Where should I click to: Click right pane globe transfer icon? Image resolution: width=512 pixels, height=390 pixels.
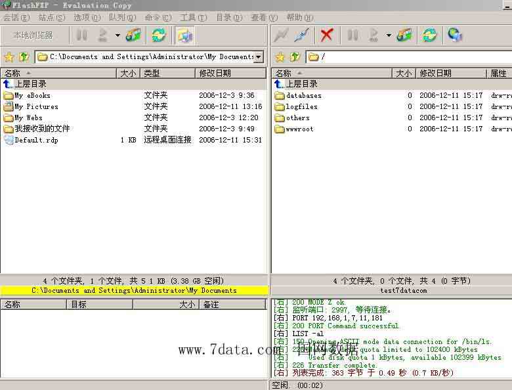click(404, 35)
